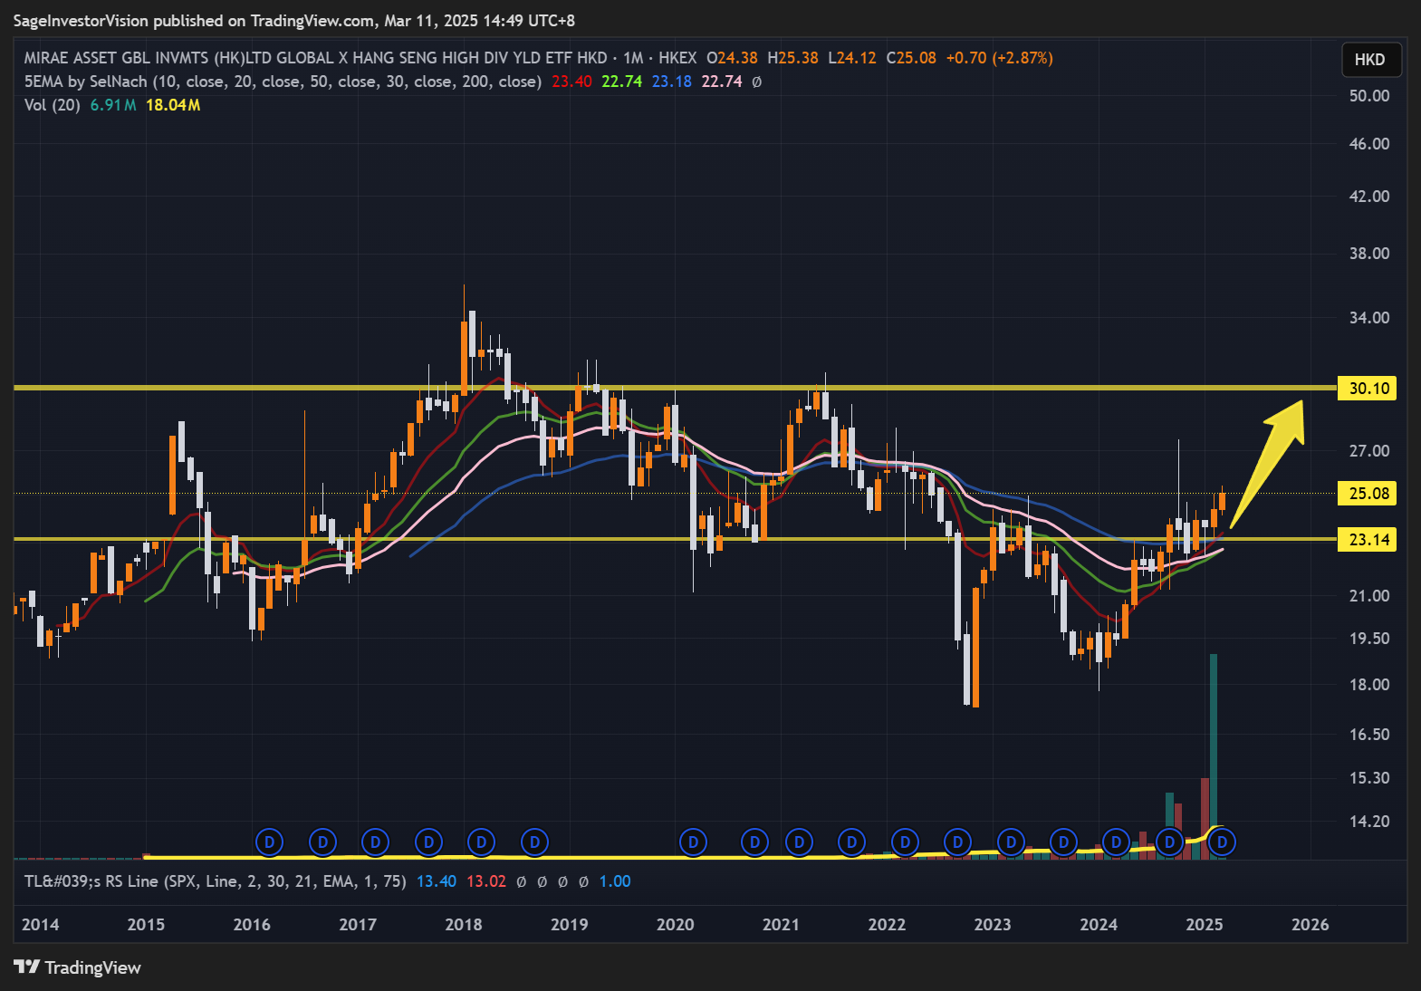Click the 2025 year label
The width and height of the screenshot is (1421, 991).
click(x=1205, y=925)
